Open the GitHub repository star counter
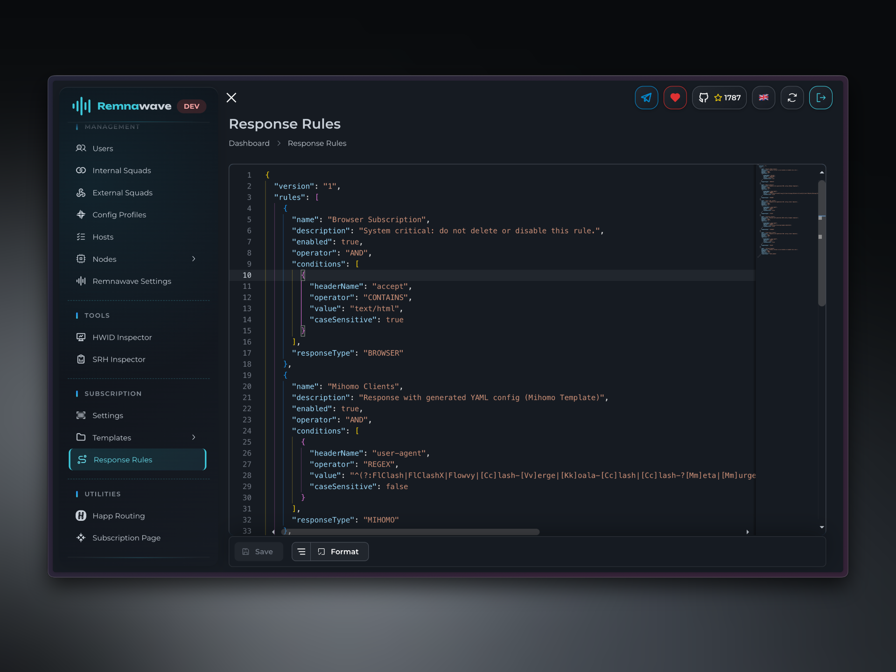This screenshot has width=896, height=672. [719, 98]
